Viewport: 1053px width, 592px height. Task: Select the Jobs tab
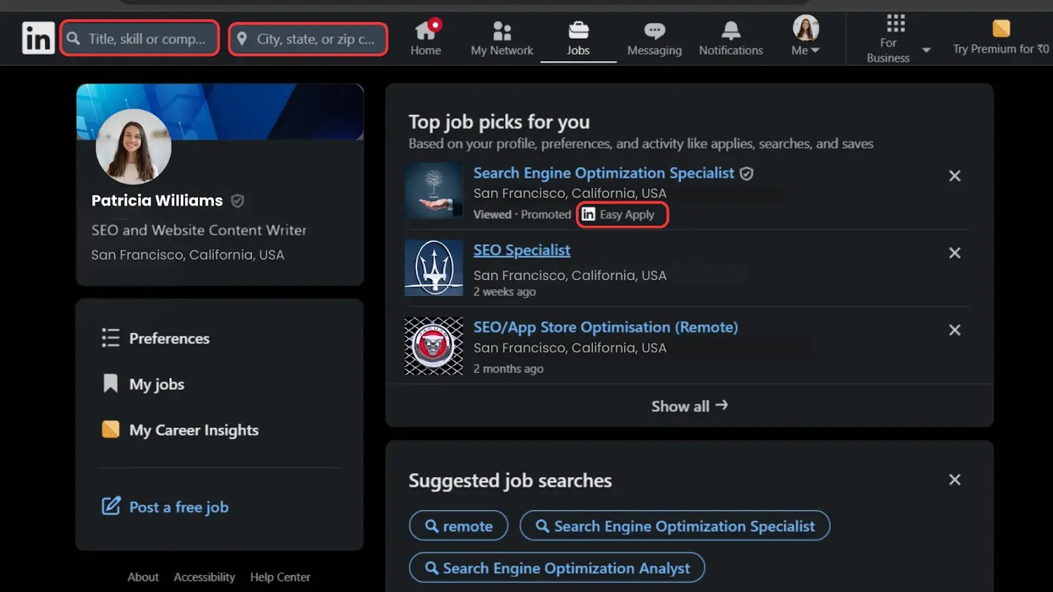pos(578,38)
